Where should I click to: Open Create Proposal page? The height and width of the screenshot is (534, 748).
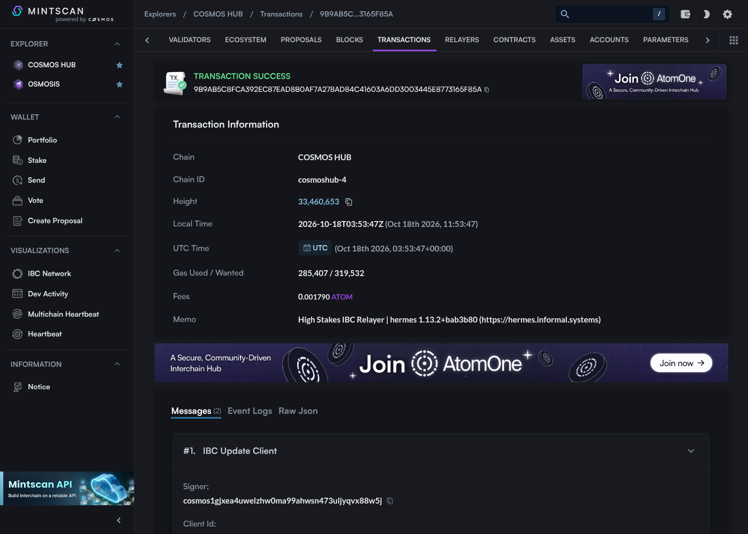pyautogui.click(x=55, y=221)
